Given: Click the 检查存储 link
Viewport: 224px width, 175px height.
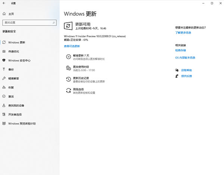Looking at the screenshot, I should pyautogui.click(x=181, y=50).
